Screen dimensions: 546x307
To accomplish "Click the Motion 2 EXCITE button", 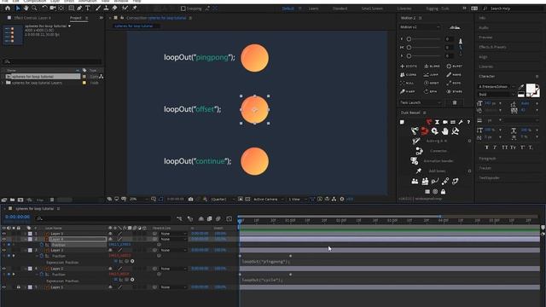I will [x=409, y=67].
